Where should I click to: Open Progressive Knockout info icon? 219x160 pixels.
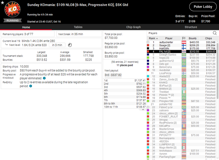[44, 78]
